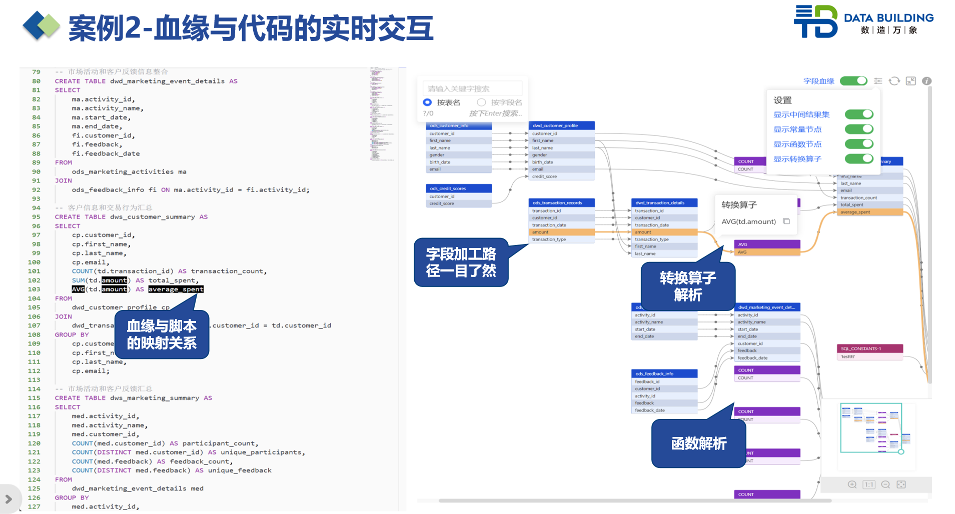
Task: Select the 按表名 radio button
Action: 427,102
